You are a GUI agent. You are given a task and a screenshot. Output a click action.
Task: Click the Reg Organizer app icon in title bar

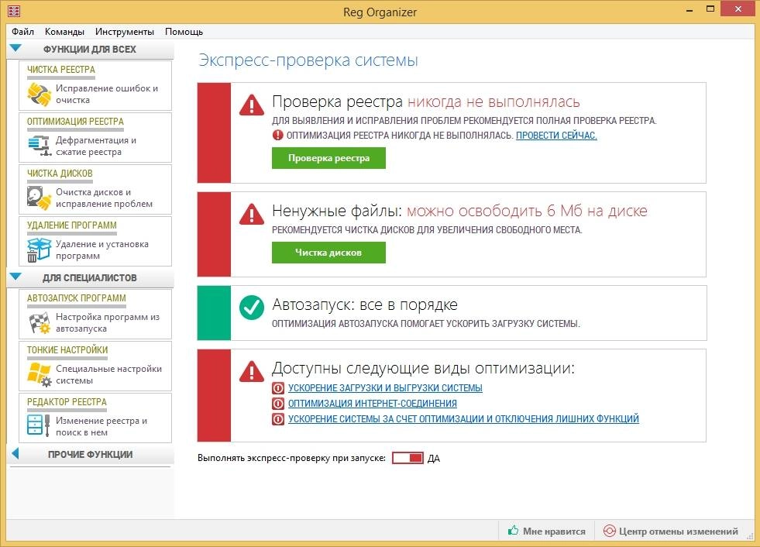(x=14, y=11)
